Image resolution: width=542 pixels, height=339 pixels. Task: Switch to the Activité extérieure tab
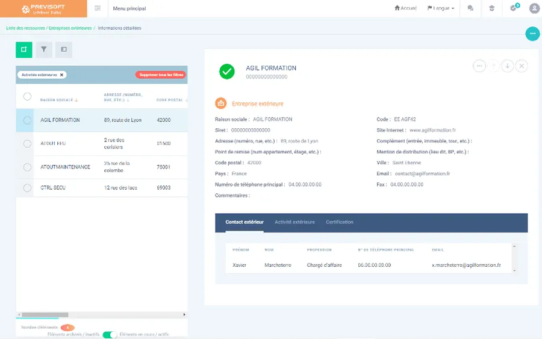(294, 222)
